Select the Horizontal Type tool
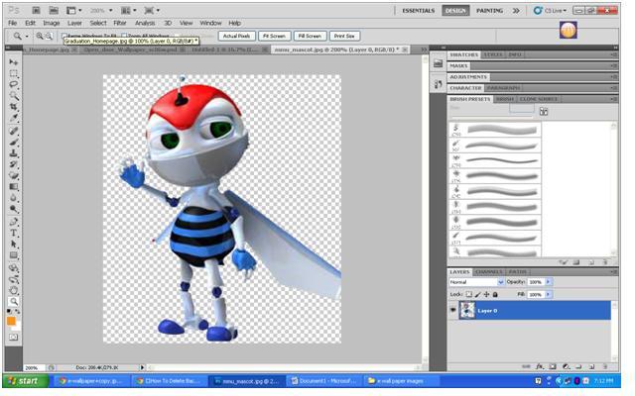Image resolution: width=635 pixels, height=396 pixels. point(13,233)
